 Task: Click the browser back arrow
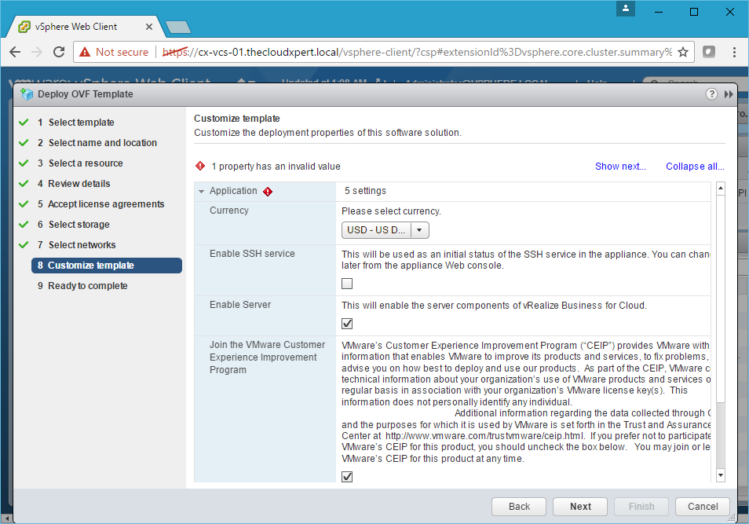15,52
